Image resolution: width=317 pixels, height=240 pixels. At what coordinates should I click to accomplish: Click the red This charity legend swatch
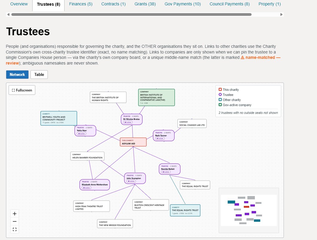pos(220,89)
